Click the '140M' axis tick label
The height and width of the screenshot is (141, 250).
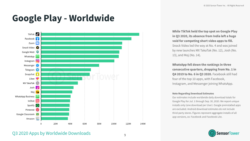pos(143,124)
